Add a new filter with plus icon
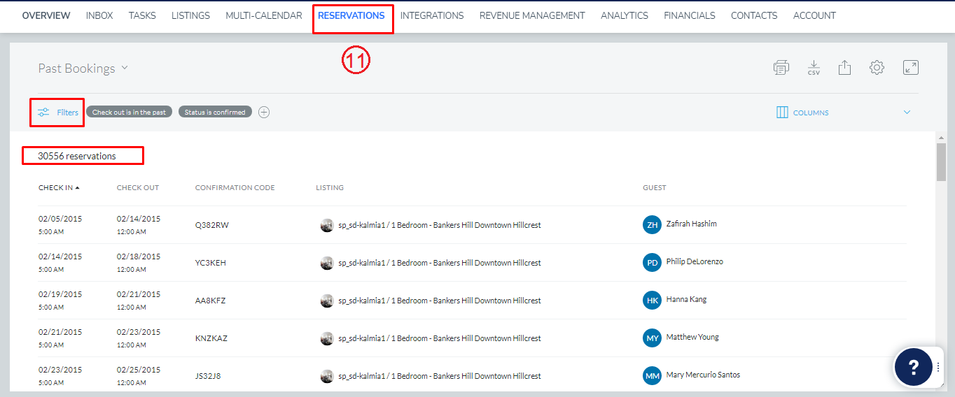The height and width of the screenshot is (397, 955). pyautogui.click(x=264, y=112)
